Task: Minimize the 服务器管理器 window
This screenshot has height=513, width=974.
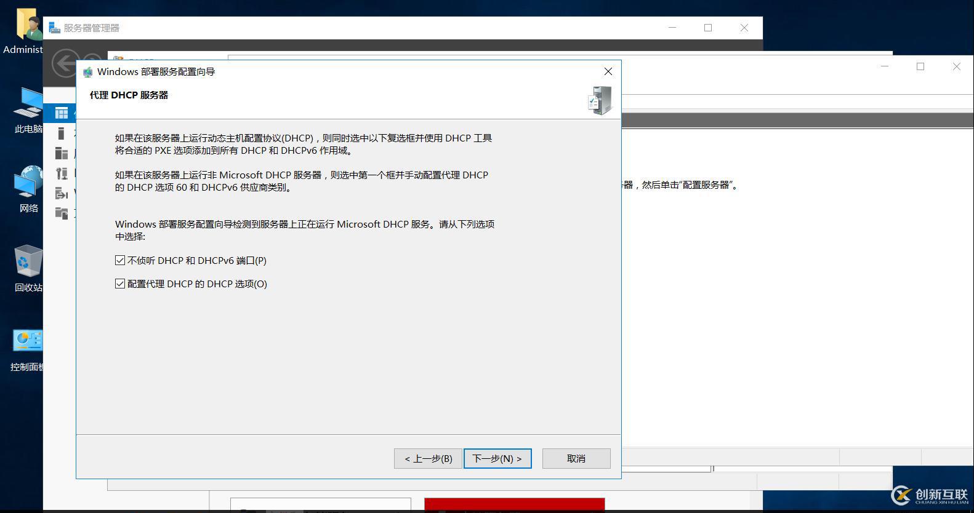Action: coord(672,28)
